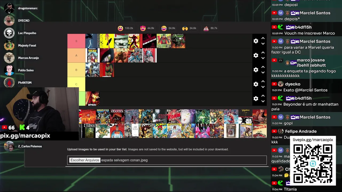342x192 pixels.
Task: Click the S tier color label
Action: click(x=76, y=41)
